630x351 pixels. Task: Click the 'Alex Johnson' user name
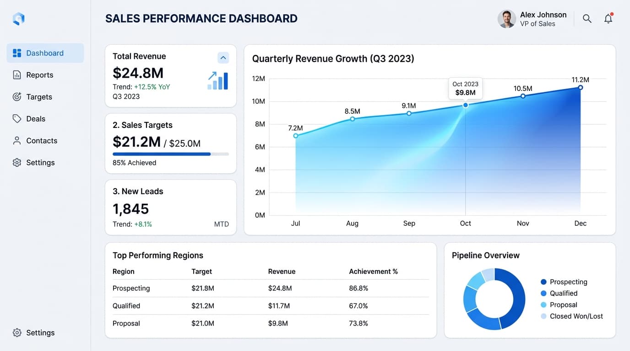coord(543,15)
